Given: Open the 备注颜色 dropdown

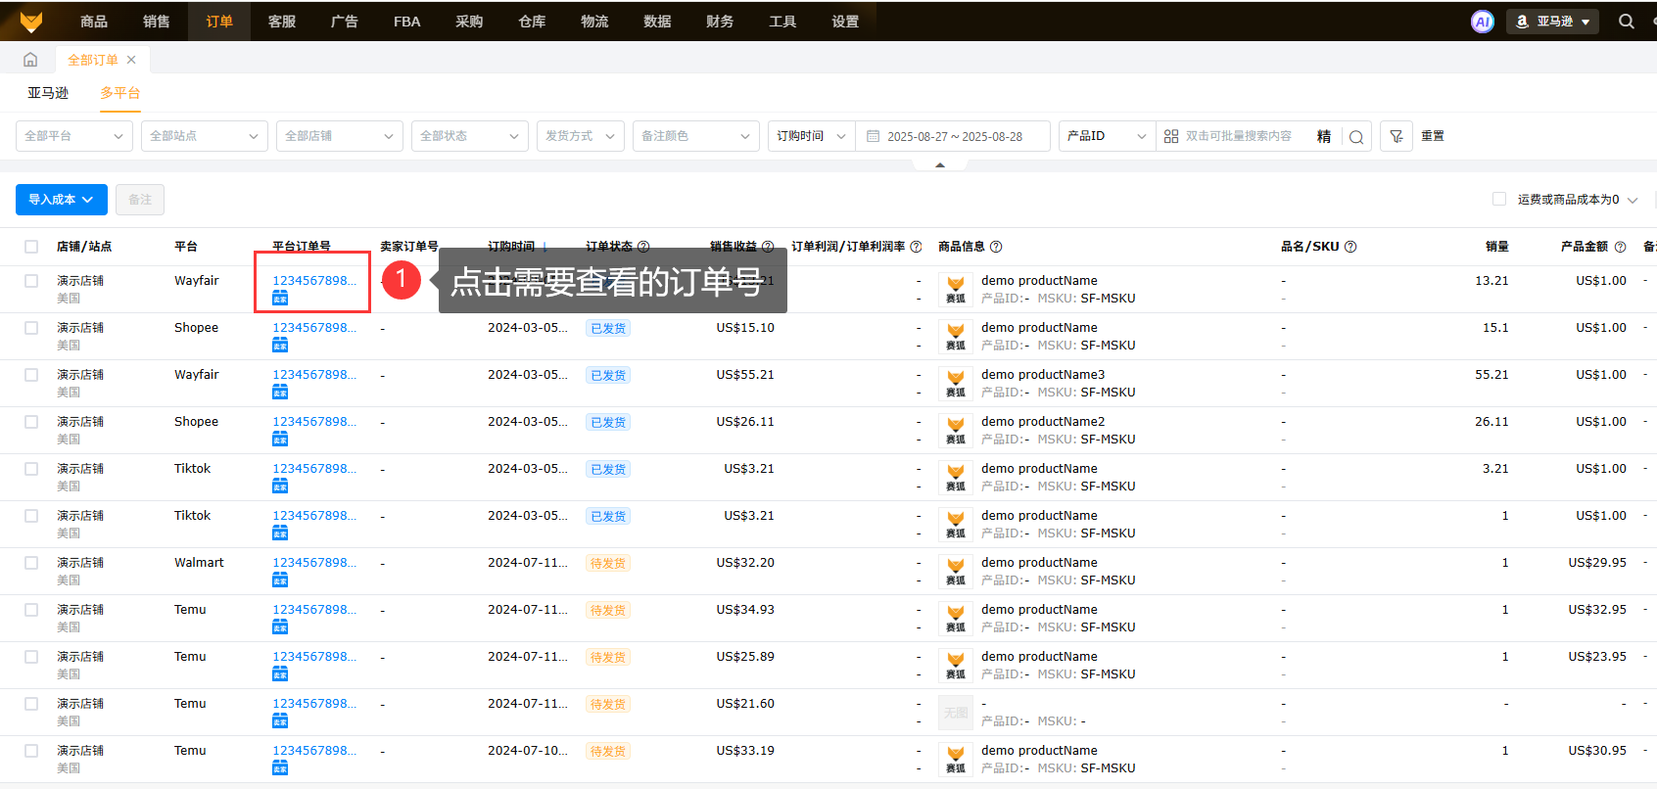Looking at the screenshot, I should (695, 136).
